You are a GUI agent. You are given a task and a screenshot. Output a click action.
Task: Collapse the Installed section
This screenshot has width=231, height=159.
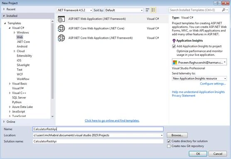click(x=4, y=16)
